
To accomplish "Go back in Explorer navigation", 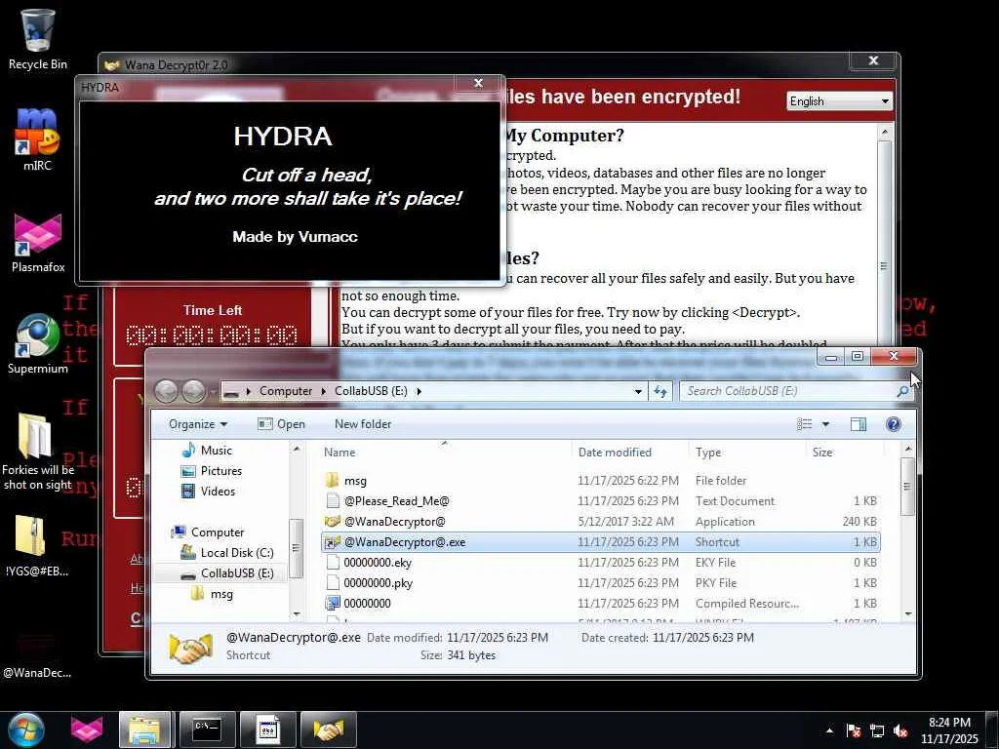I will 166,391.
